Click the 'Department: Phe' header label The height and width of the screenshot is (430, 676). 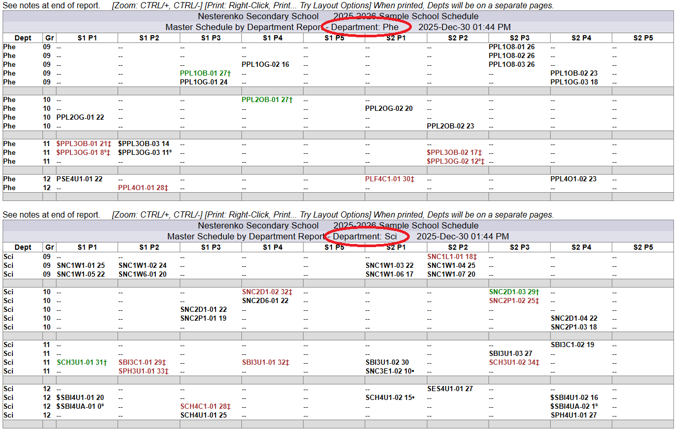click(365, 27)
